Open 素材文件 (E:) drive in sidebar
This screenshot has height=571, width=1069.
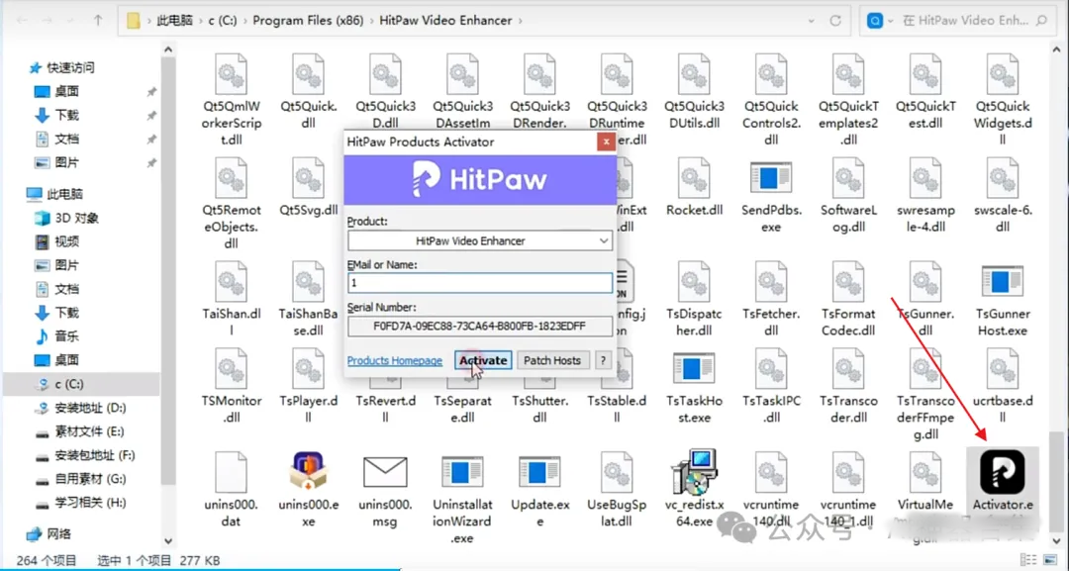click(x=89, y=431)
